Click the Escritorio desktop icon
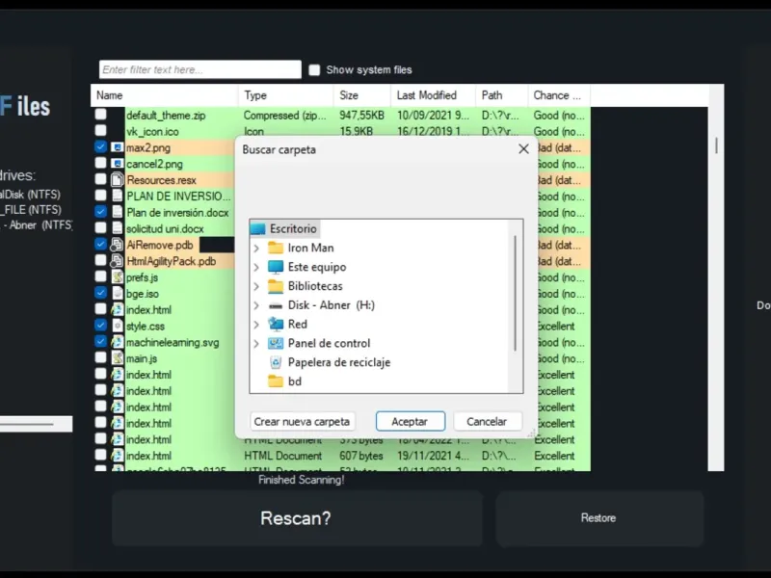 257,229
